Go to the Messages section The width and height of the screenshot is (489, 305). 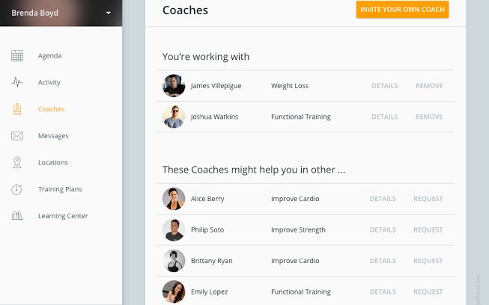tap(53, 136)
